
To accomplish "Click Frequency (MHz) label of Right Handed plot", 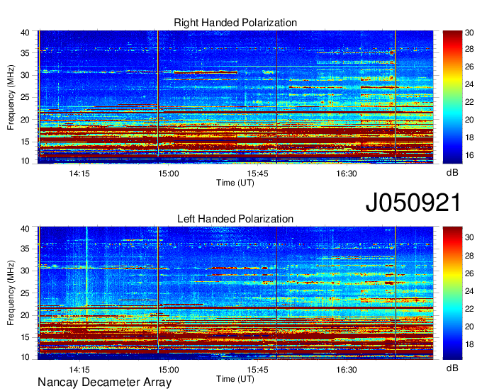I will pos(11,97).
